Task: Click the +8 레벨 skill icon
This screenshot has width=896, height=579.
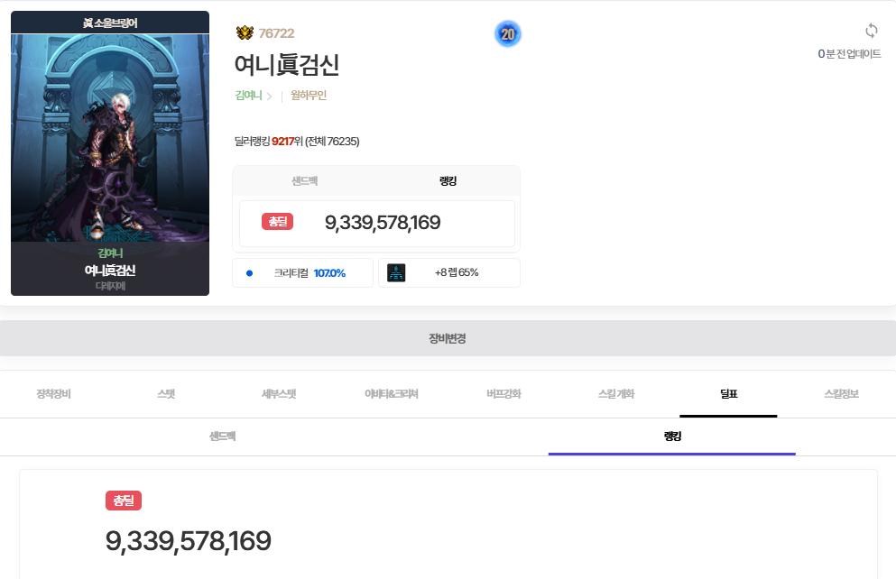Action: click(x=396, y=272)
